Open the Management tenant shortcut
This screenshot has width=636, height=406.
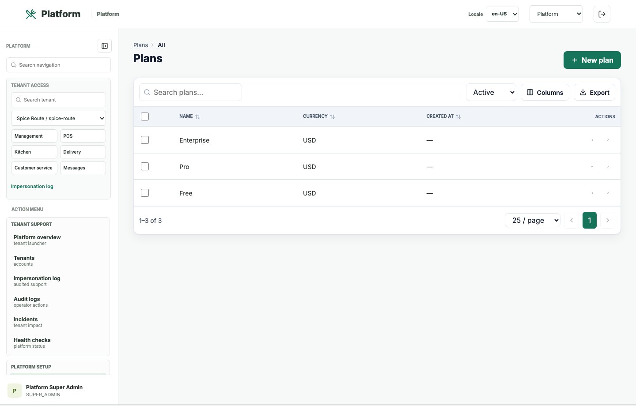click(34, 136)
